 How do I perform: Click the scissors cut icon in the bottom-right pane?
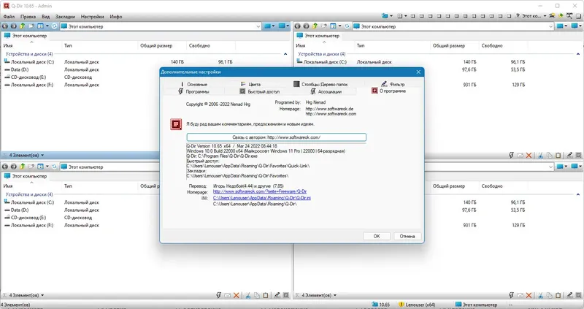pyautogui.click(x=540, y=295)
